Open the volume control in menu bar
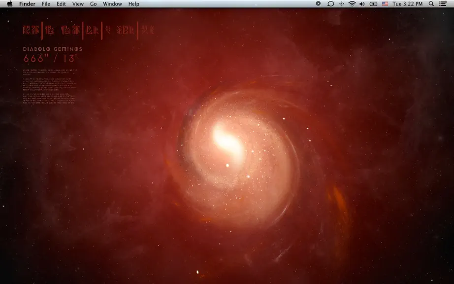The image size is (454, 284). pos(362,4)
